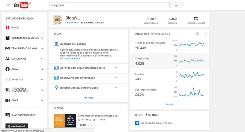Image resolution: width=245 pixels, height=132 pixels.
Task: Close the Analytics widget
Action: (205, 33)
